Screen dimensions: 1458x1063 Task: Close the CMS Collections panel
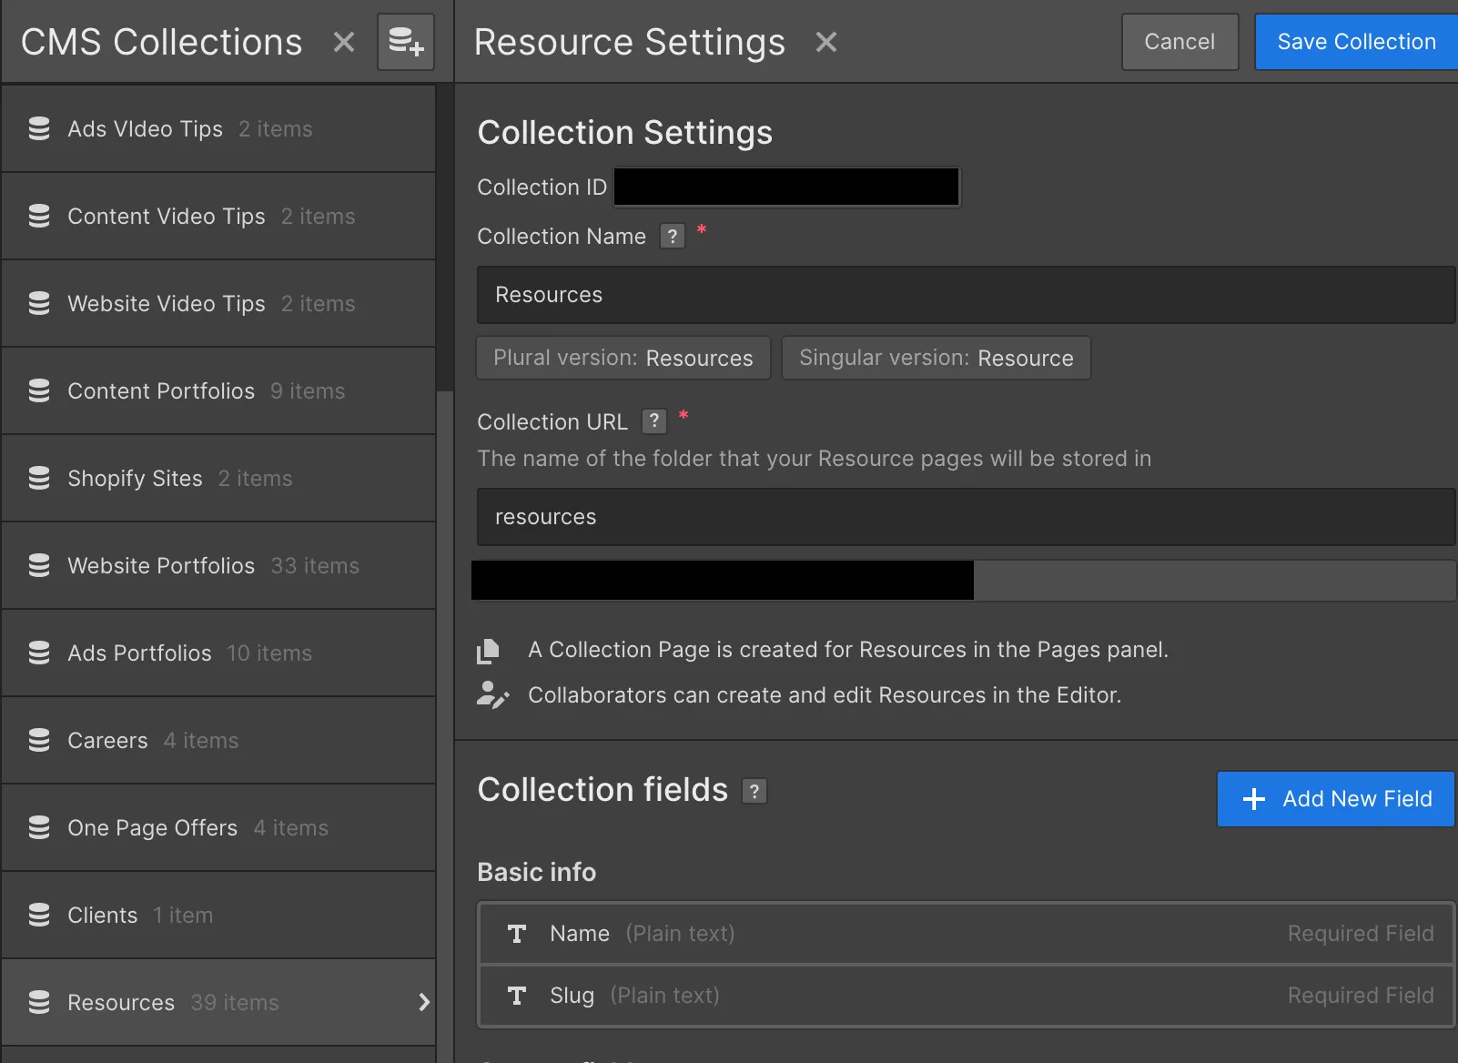pyautogui.click(x=344, y=42)
